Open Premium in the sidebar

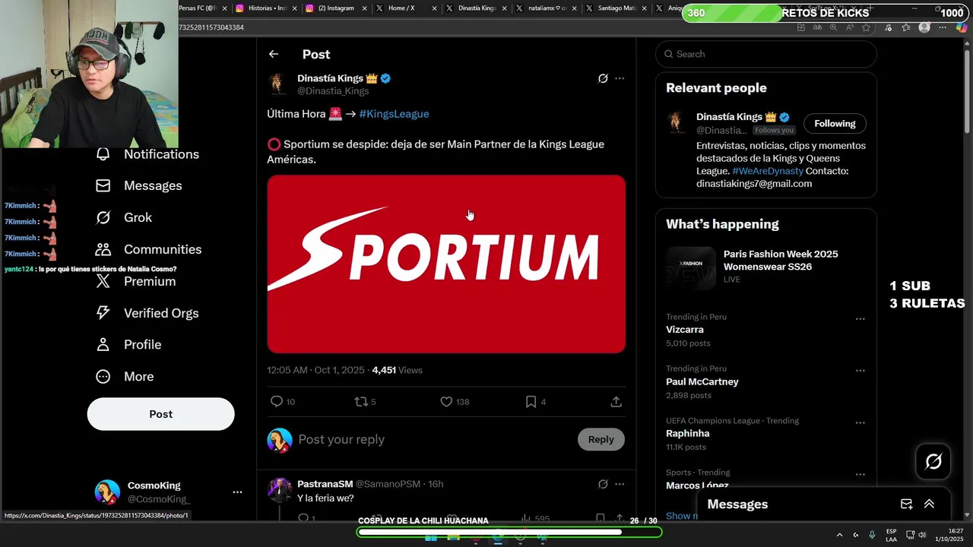click(135, 281)
